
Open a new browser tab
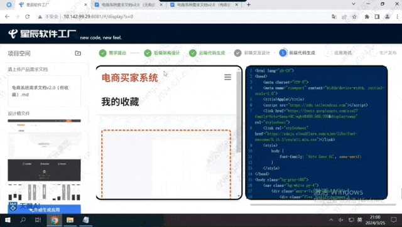[249, 4]
